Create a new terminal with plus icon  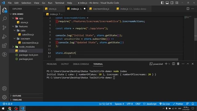point(166,64)
